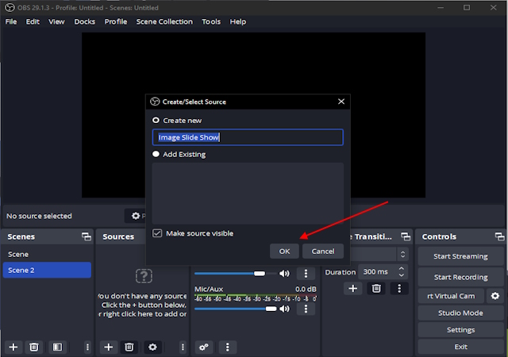Open the File menu
This screenshot has width=508, height=357.
11,21
